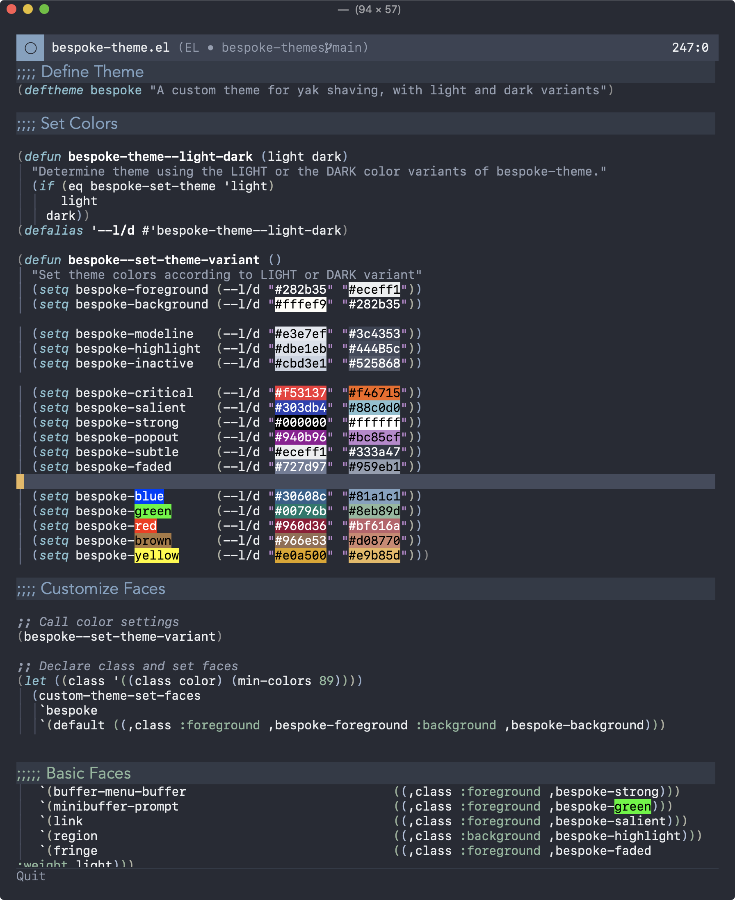The width and height of the screenshot is (735, 900).
Task: Click the #88c0d0 salient dark swatch
Action: click(374, 408)
